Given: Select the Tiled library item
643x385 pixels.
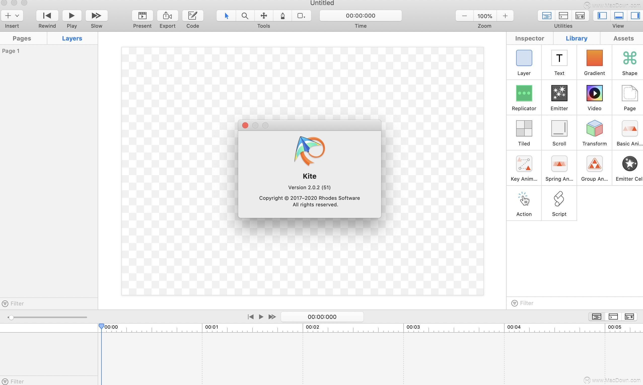Looking at the screenshot, I should click(524, 133).
